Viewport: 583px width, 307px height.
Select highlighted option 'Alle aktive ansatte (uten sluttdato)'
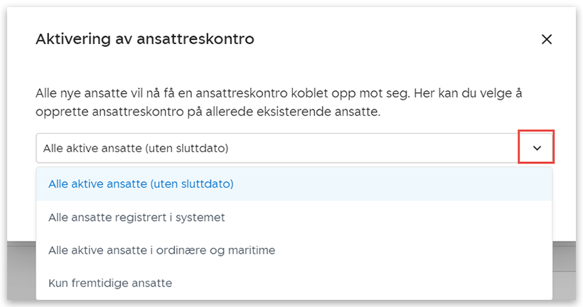(x=141, y=183)
